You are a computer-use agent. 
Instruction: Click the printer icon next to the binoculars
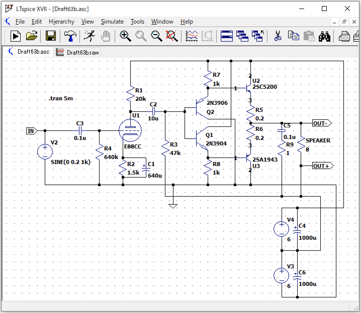click(344, 36)
